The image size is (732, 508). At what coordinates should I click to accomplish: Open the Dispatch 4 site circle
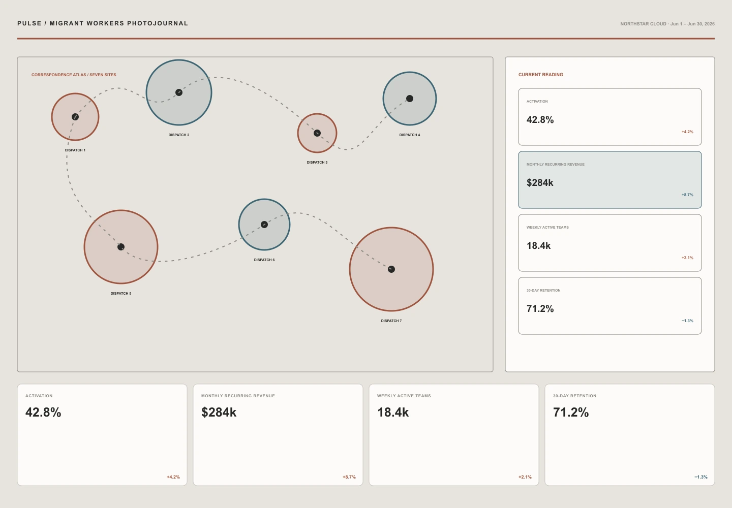pos(410,99)
